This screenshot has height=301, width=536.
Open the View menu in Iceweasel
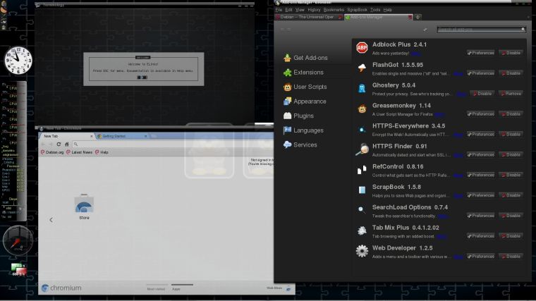tap(300, 10)
